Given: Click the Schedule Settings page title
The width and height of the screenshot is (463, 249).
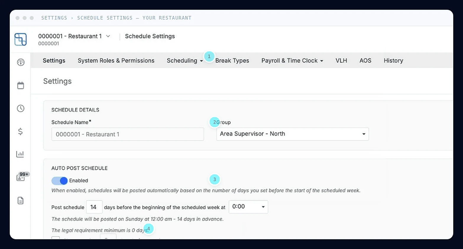Looking at the screenshot, I should [150, 36].
